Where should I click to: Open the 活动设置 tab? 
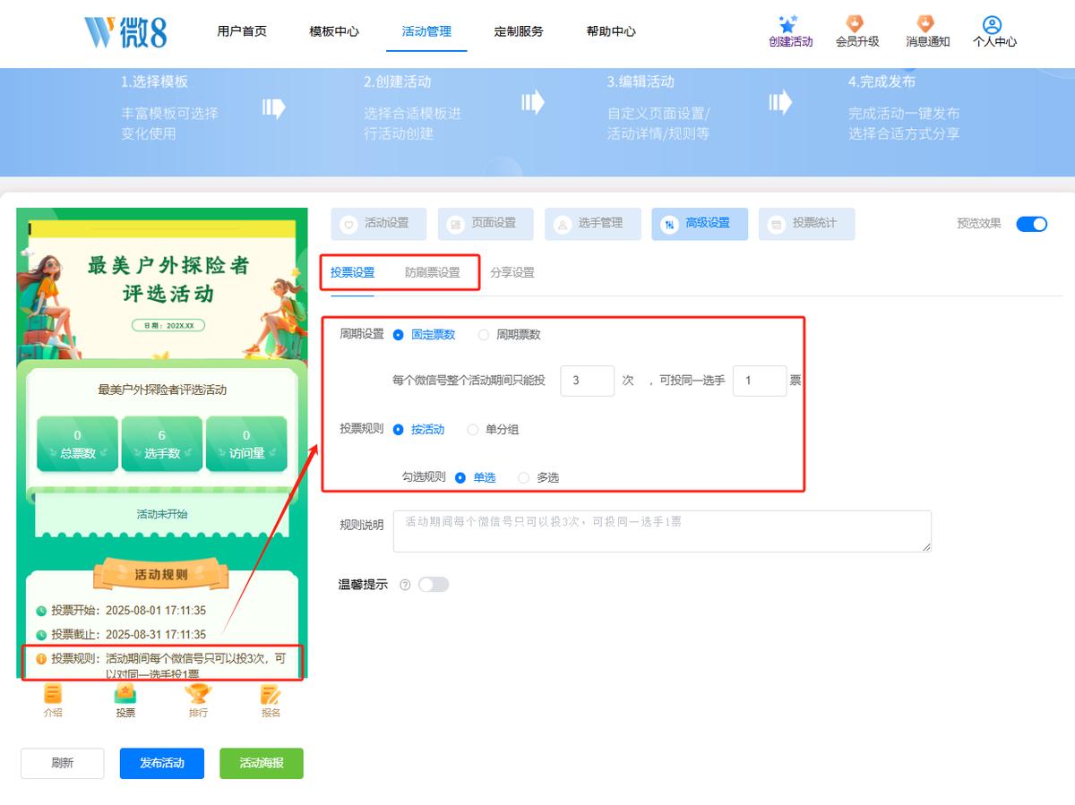(x=378, y=224)
